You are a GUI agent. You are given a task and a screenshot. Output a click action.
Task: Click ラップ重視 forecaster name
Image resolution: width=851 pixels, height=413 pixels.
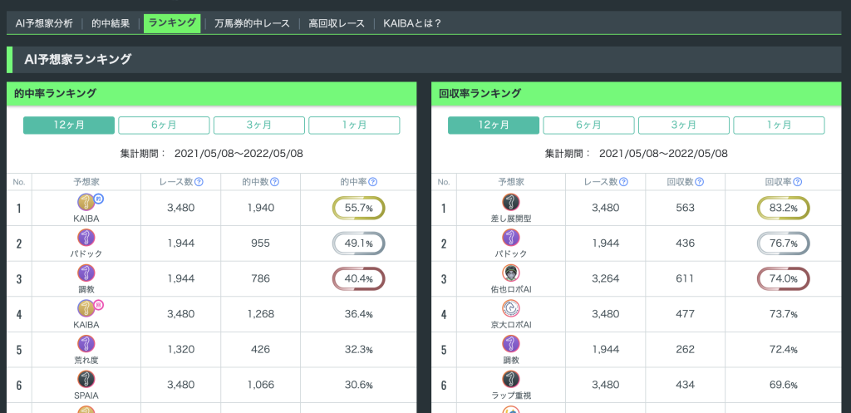(511, 396)
